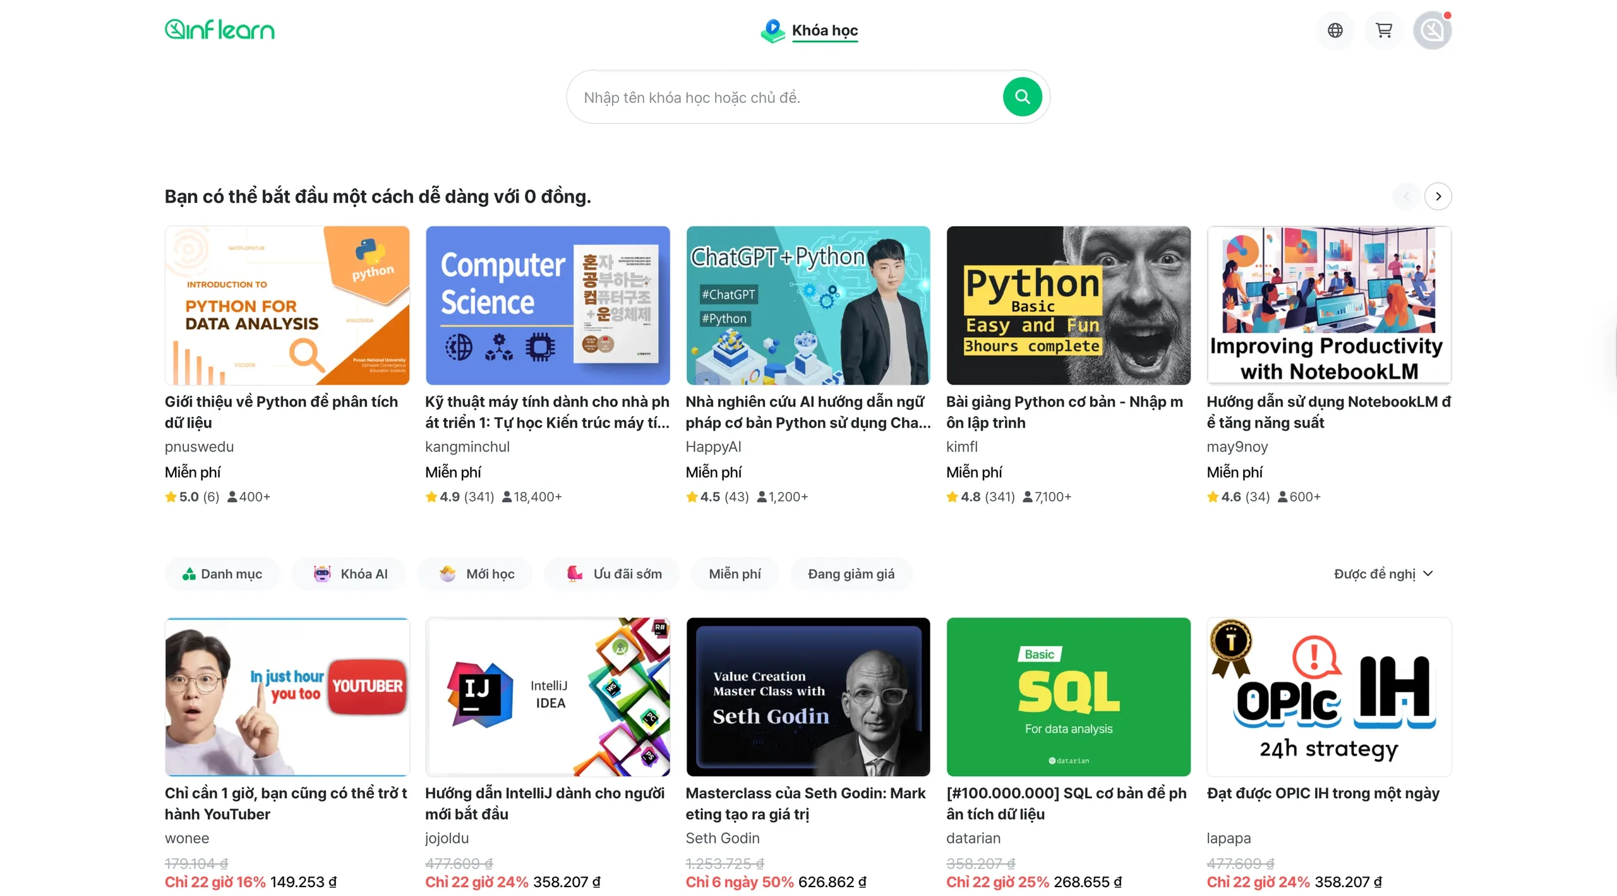This screenshot has width=1617, height=896.
Task: Expand the Được đề nghị sort dropdown
Action: 1383,574
